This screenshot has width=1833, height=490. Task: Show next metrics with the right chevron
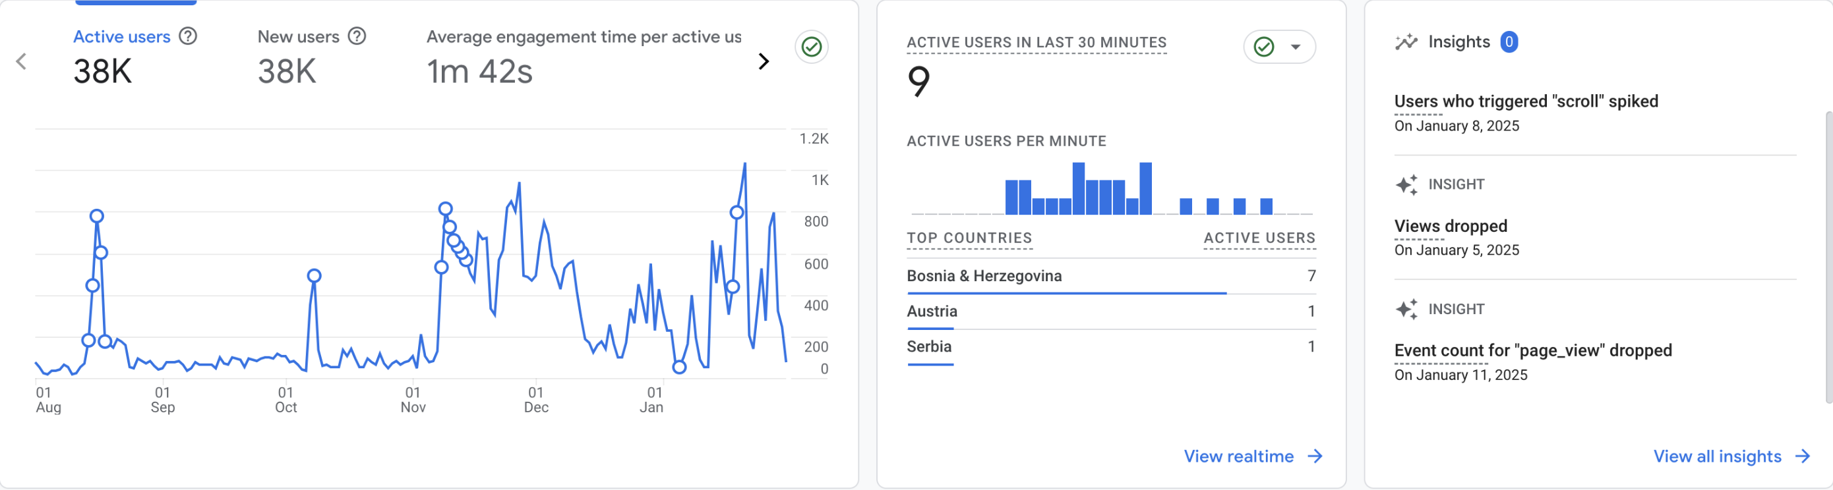764,62
